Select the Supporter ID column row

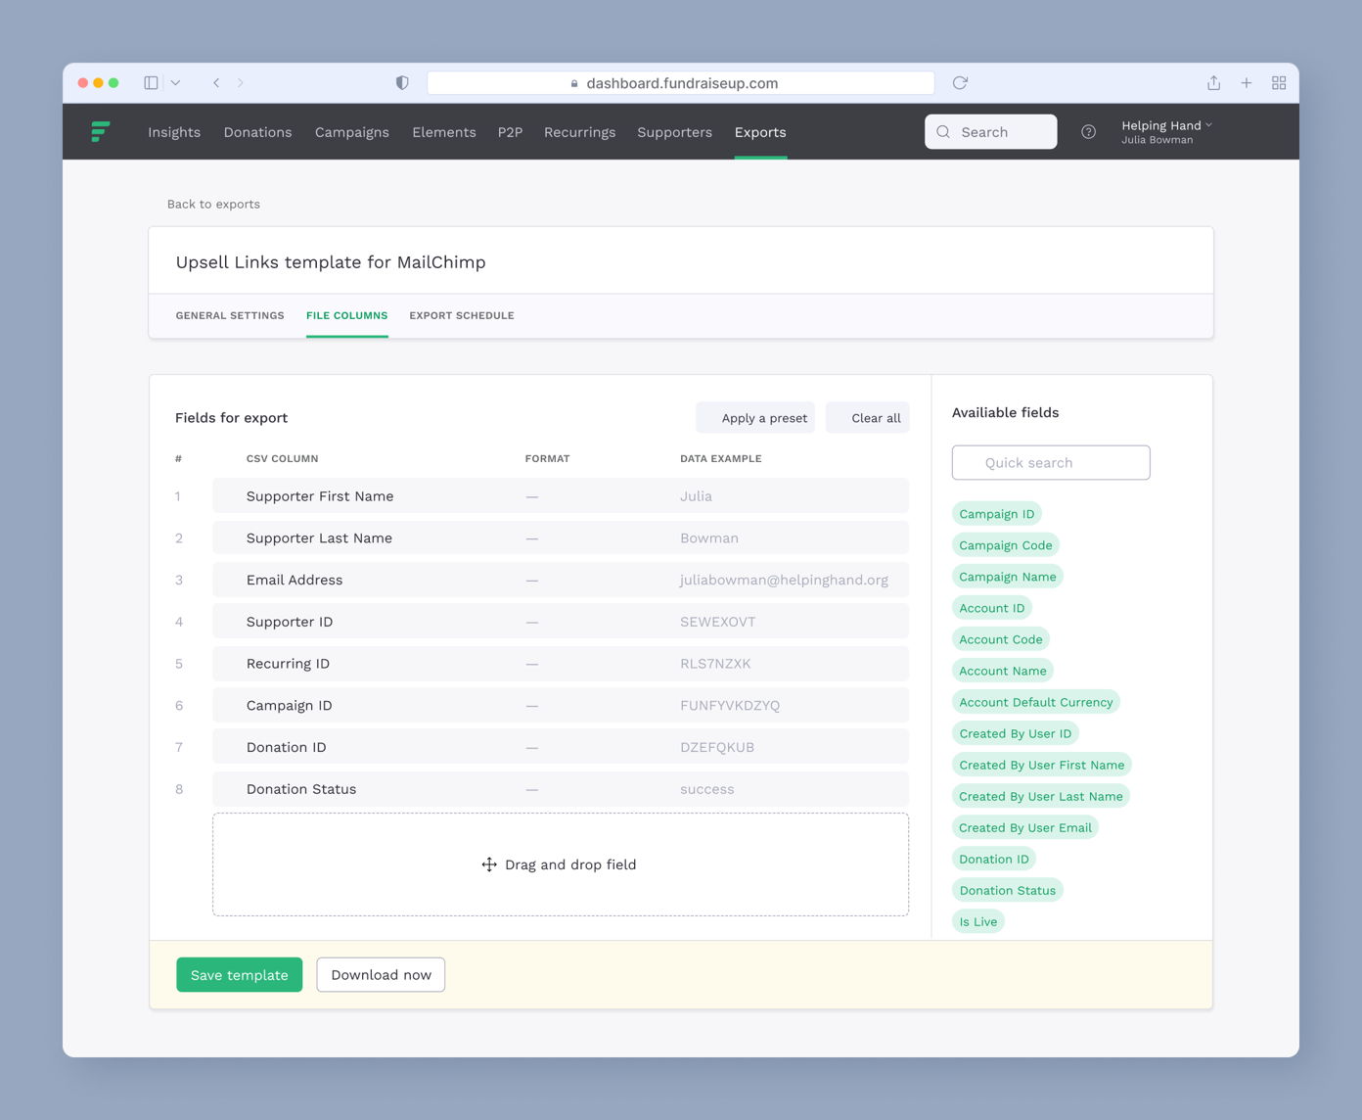(x=561, y=622)
